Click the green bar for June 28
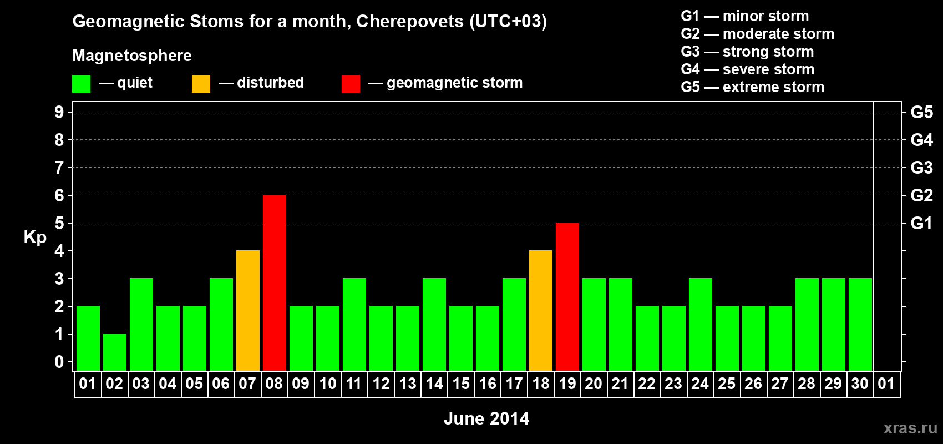 [x=807, y=324]
